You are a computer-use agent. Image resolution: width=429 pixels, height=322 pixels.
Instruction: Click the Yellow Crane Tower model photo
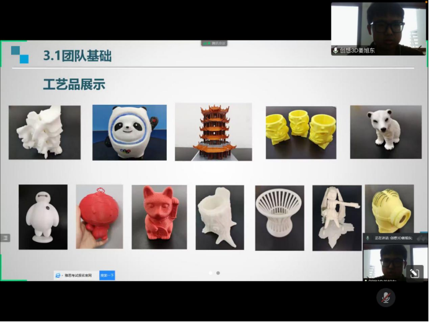click(213, 132)
